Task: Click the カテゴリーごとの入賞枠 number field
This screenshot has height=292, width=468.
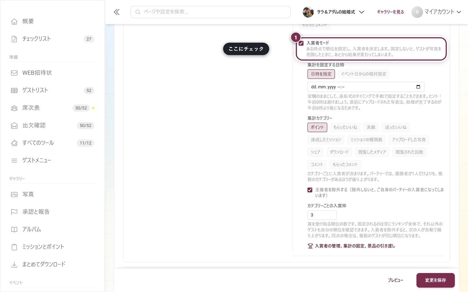Action: click(x=322, y=215)
